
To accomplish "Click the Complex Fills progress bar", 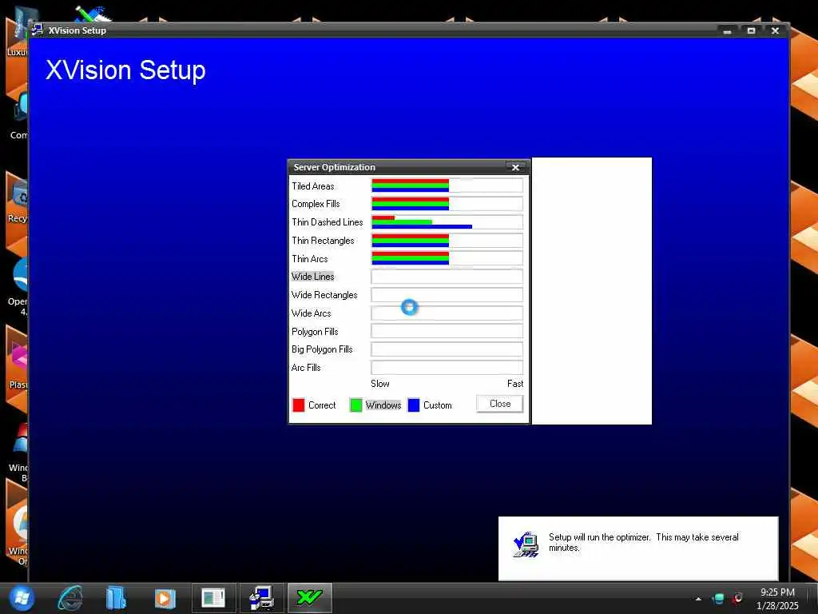I will pyautogui.click(x=447, y=204).
